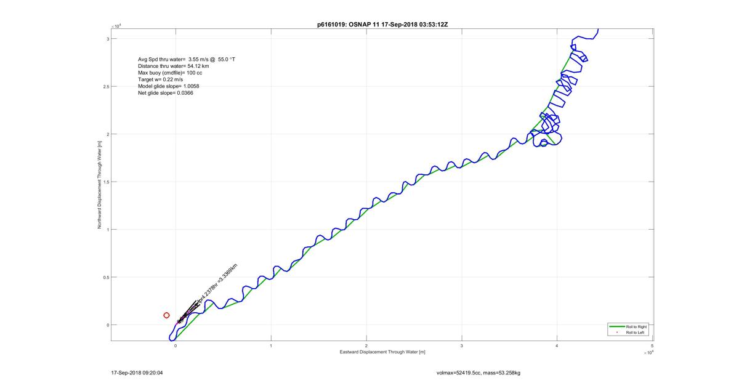Click the y-axis tick label '1.5'

[x=106, y=182]
